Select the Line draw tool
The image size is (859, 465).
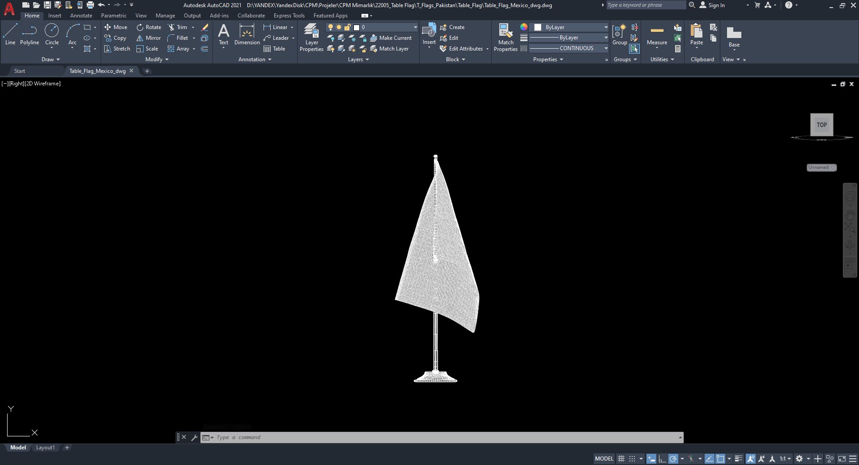10,34
